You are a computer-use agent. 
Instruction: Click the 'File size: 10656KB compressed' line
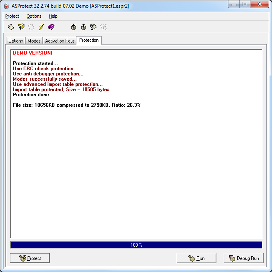coord(77,105)
